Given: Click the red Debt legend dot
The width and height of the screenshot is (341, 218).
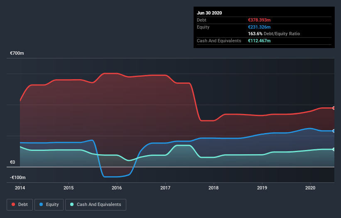Looking at the screenshot, I should (x=13, y=204).
